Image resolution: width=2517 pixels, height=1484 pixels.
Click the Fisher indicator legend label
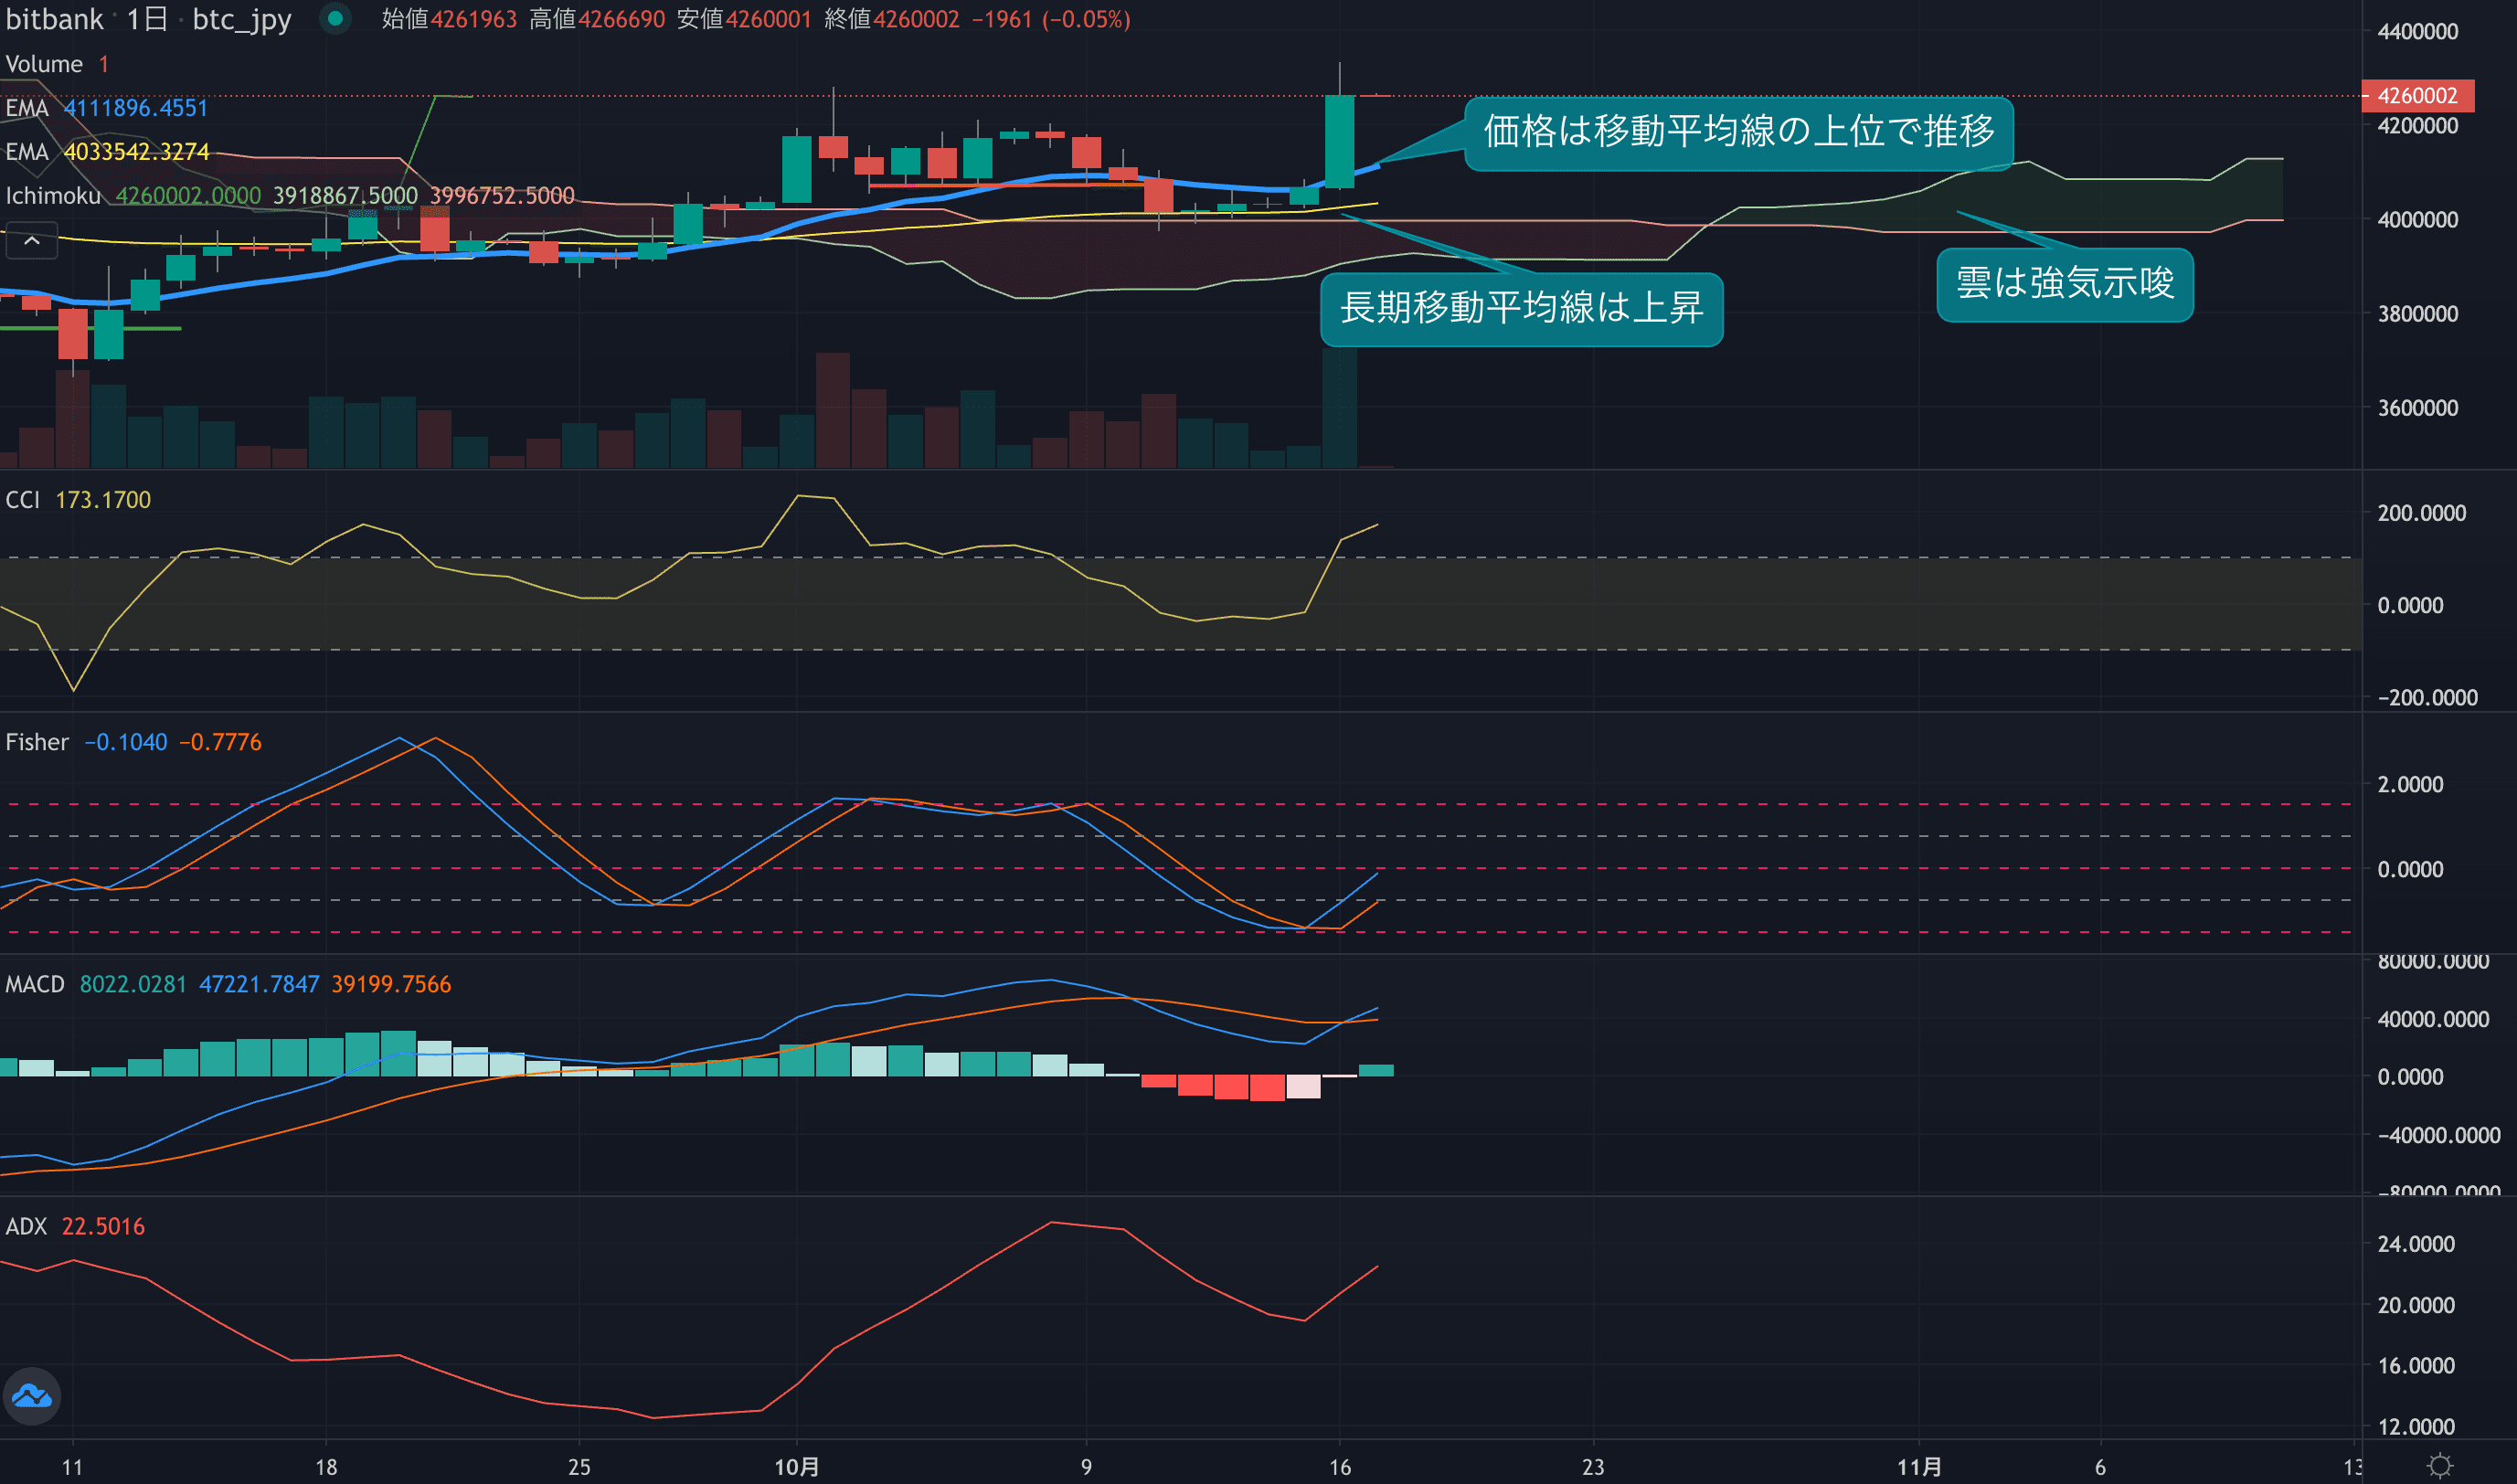(37, 742)
